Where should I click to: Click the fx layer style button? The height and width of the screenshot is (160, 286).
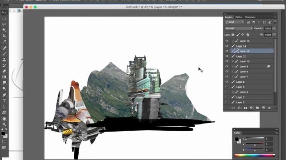point(240,108)
